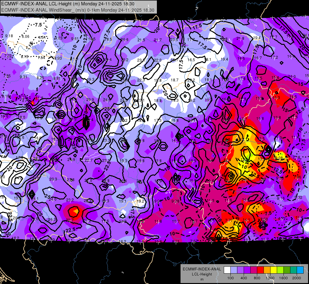309x284 pixels.
Task: Click the wind shear value 19.8
Action: point(157,80)
